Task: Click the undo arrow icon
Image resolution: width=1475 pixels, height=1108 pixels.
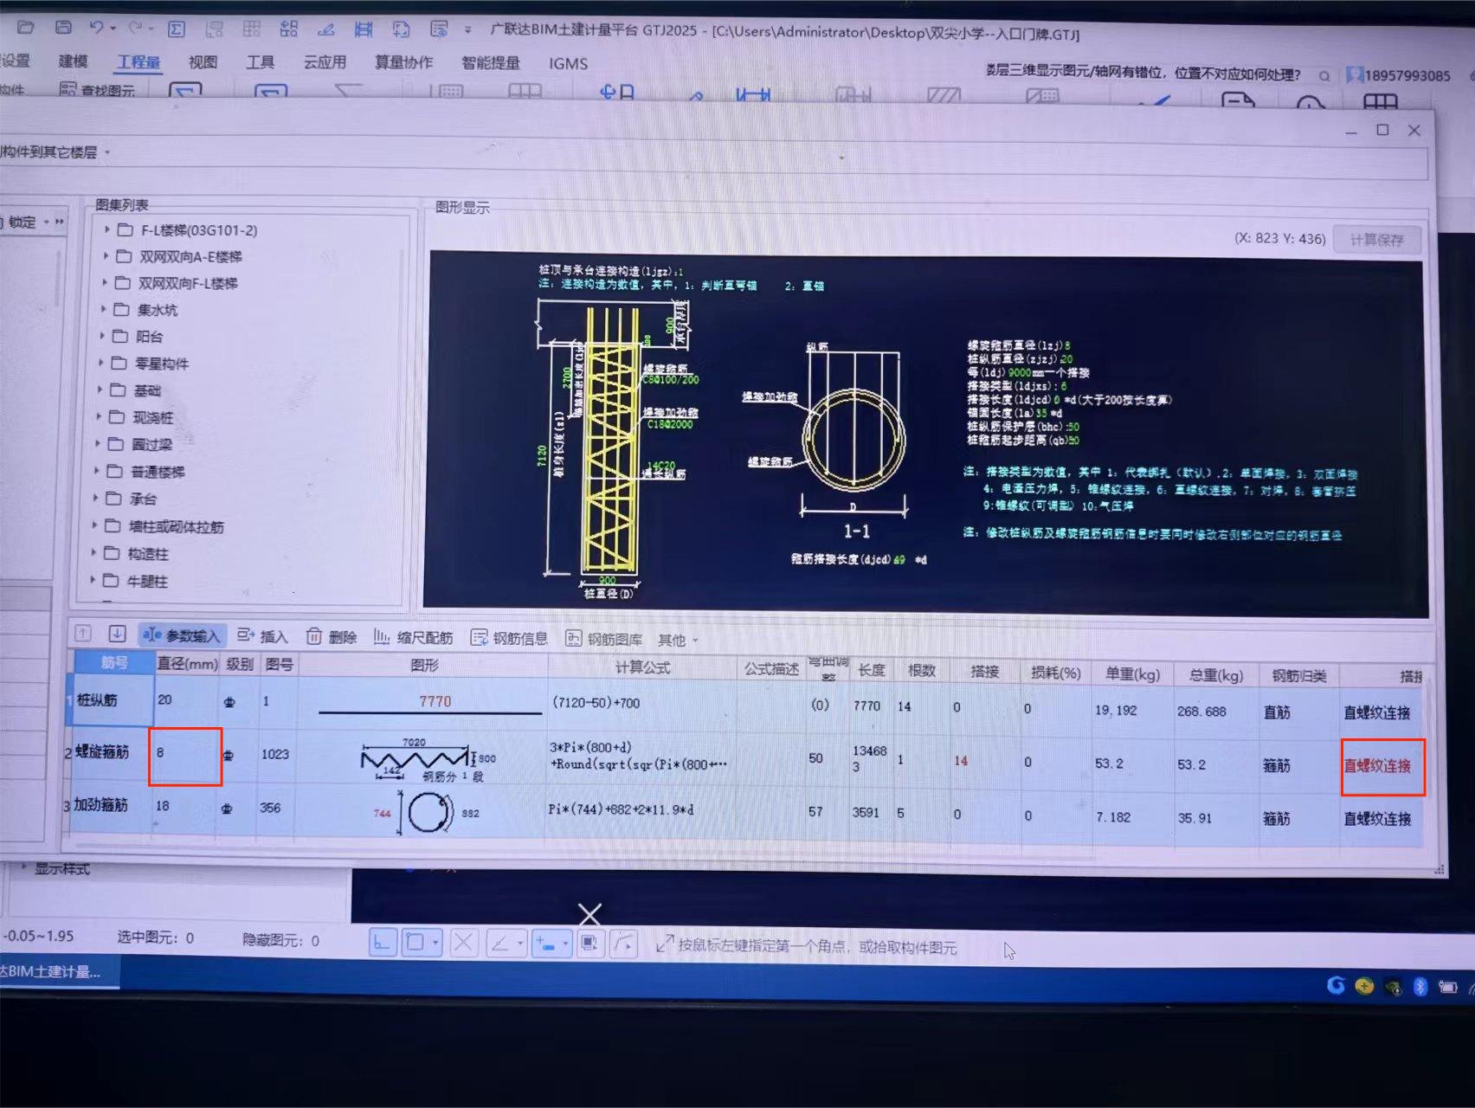Action: [97, 28]
